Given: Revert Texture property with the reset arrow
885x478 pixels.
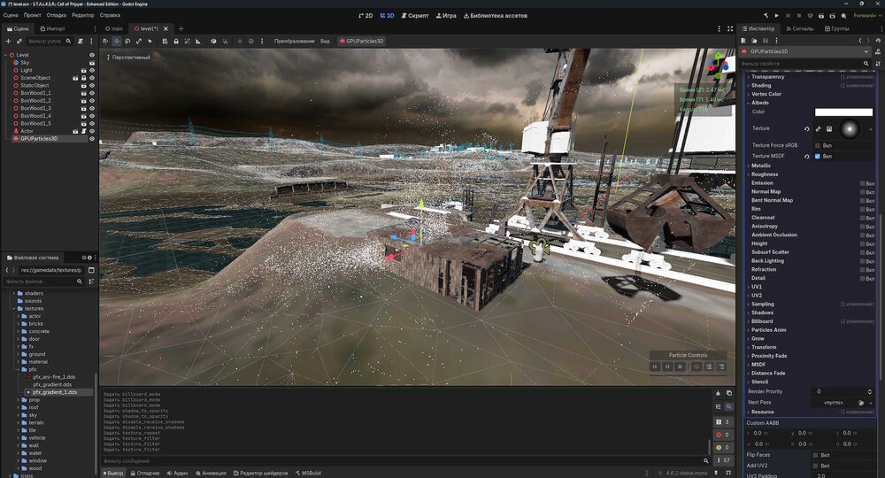Looking at the screenshot, I should 806,128.
